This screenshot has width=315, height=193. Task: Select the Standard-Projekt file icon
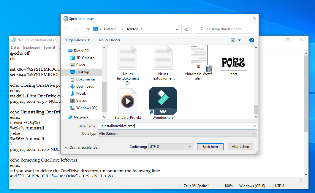(x=128, y=101)
